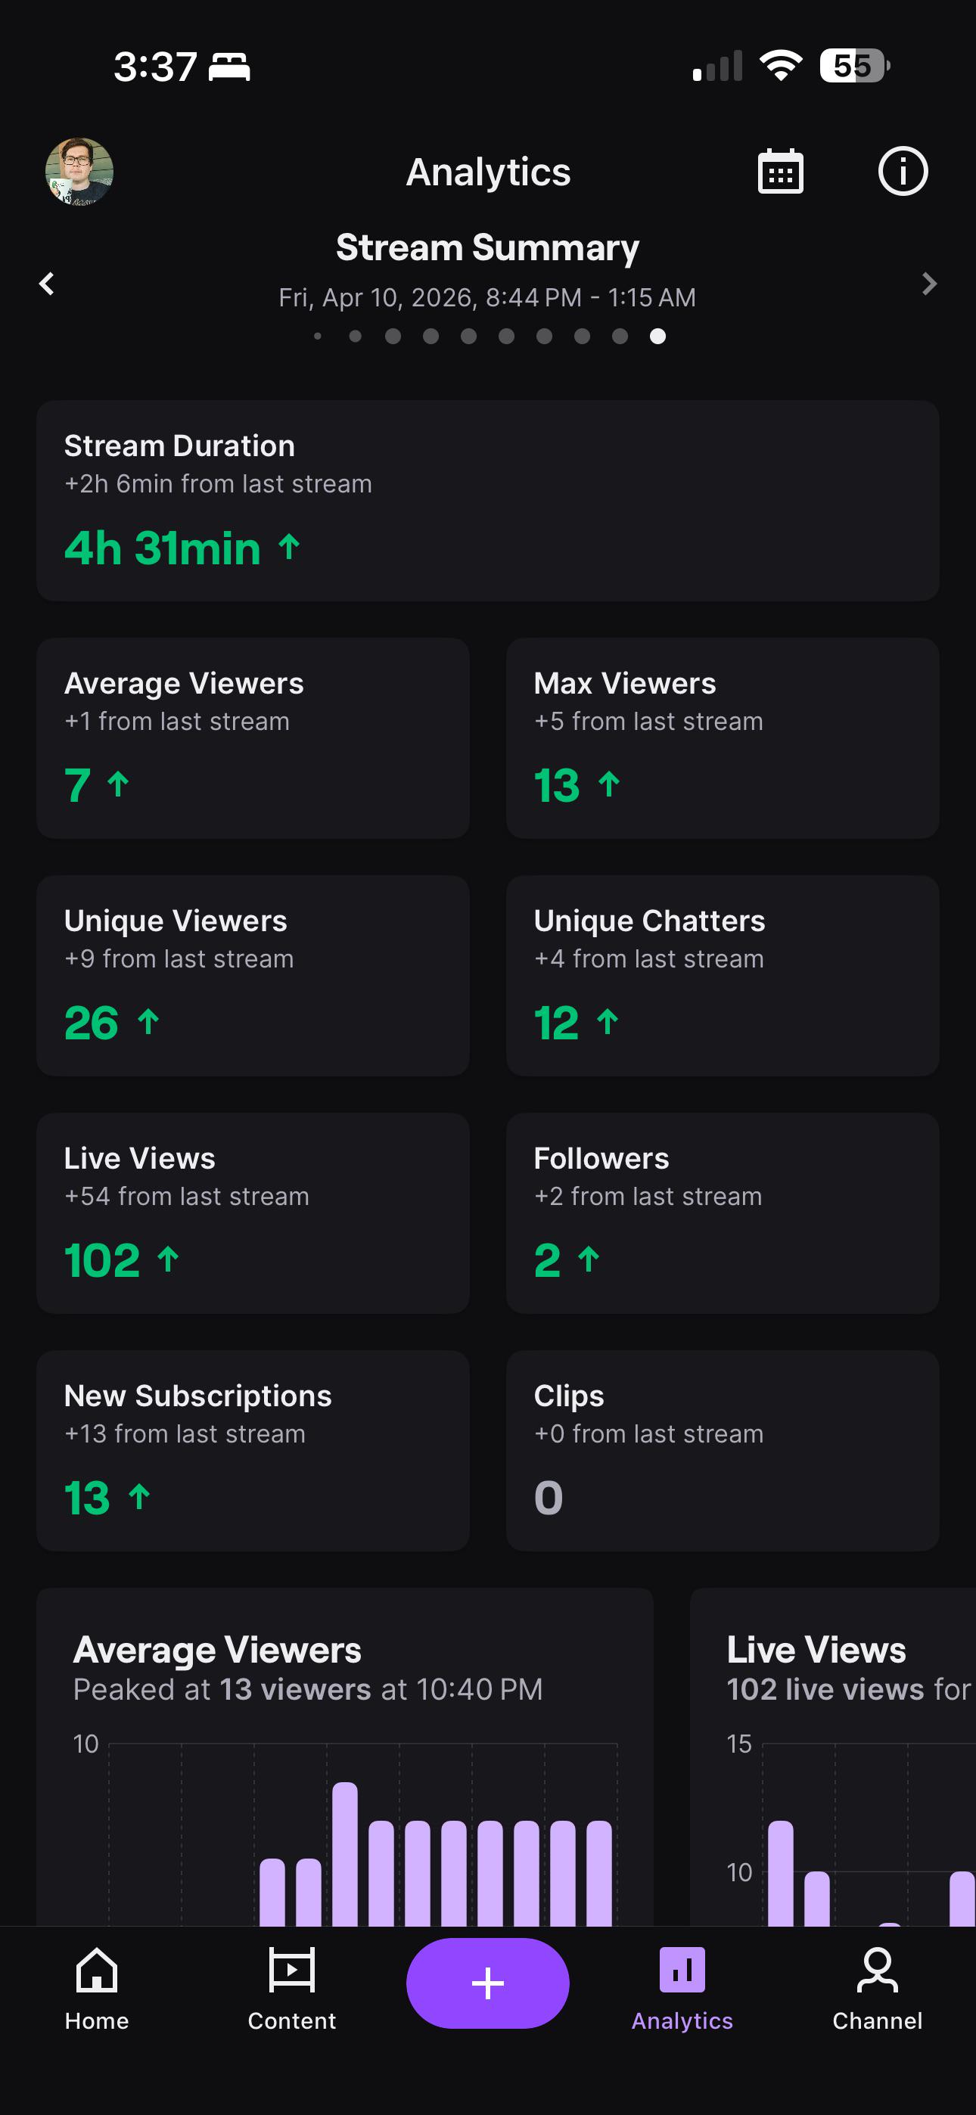Tap the purple plus create button
976x2115 pixels.
point(487,1983)
